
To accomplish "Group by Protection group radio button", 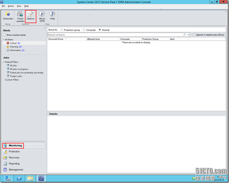I will point(62,30).
